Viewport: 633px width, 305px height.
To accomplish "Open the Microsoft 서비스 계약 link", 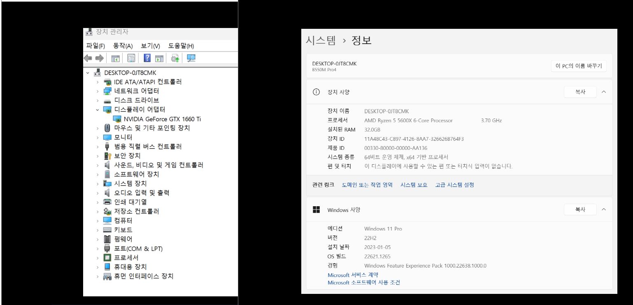I will click(353, 275).
